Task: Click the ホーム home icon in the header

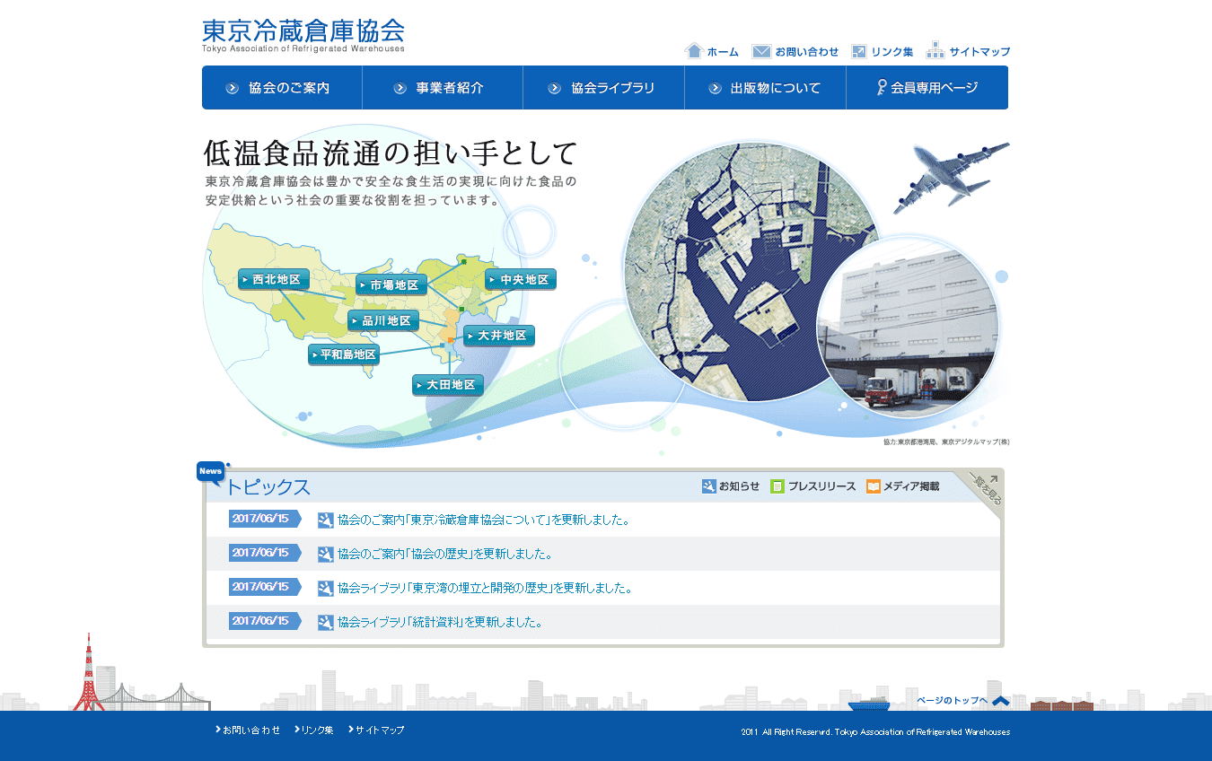Action: click(x=693, y=50)
